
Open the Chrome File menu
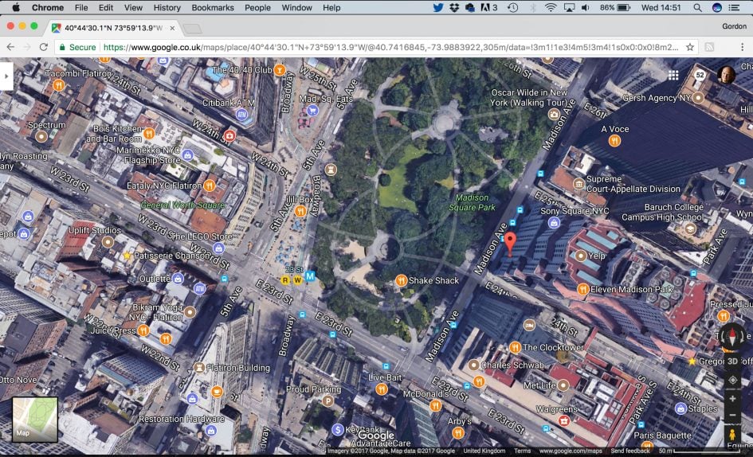coord(81,8)
